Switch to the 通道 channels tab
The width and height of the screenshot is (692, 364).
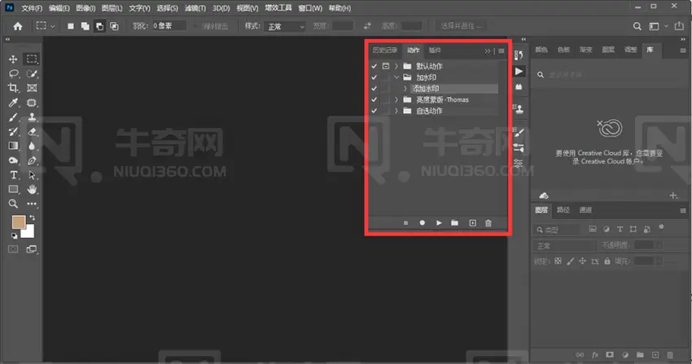(x=585, y=210)
